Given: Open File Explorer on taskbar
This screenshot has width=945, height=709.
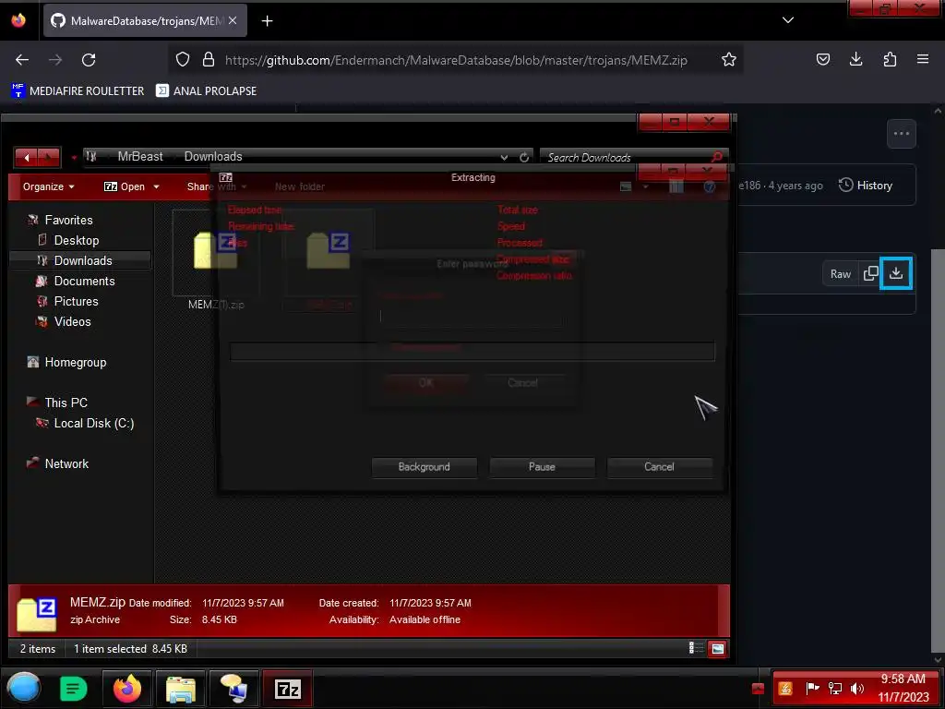Looking at the screenshot, I should pos(180,689).
